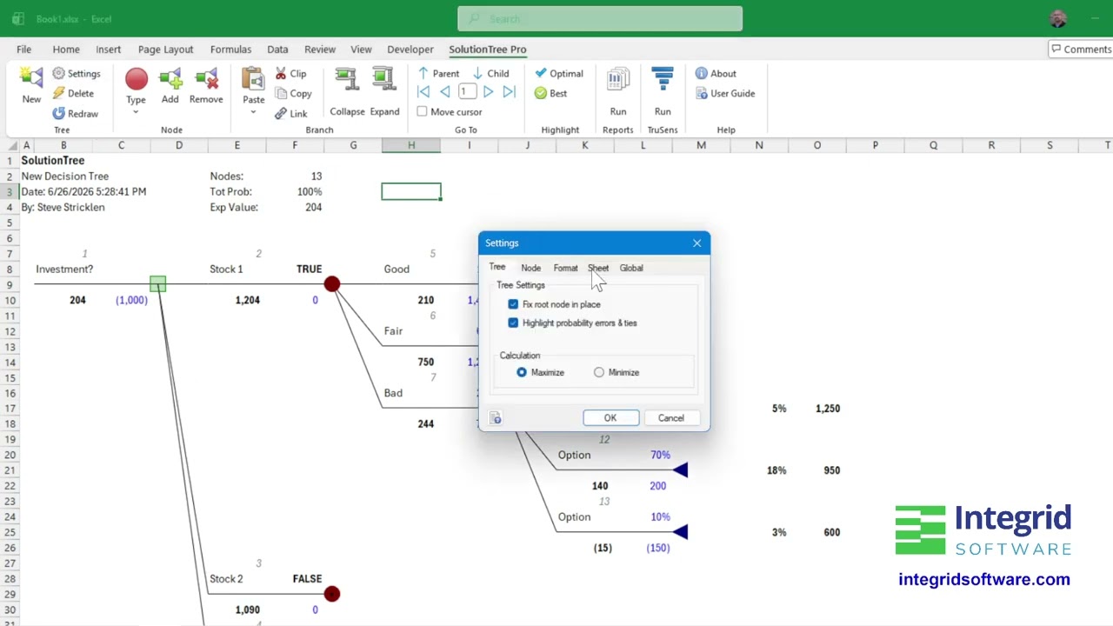The image size is (1113, 626).
Task: Click the Comments button
Action: point(1081,50)
